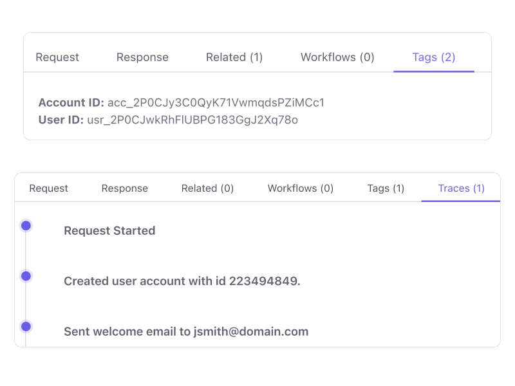Switch to the Related (1) tab

click(234, 57)
